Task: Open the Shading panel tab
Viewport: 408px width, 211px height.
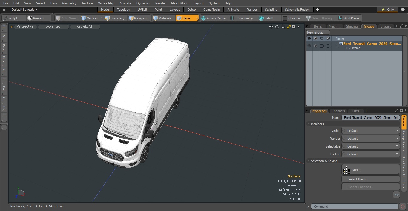Action: pos(352,26)
